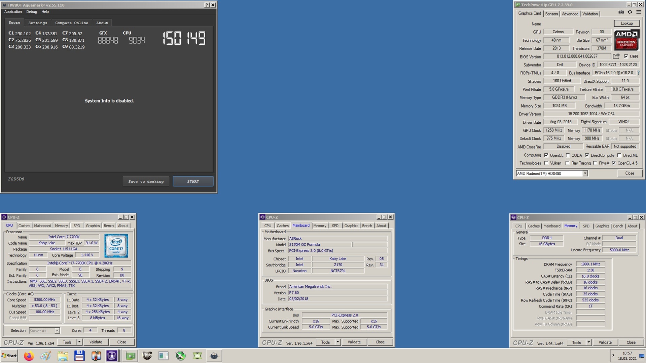Toggle the OpenGL 4.5 checkbox
The image size is (646, 363).
tap(614, 163)
